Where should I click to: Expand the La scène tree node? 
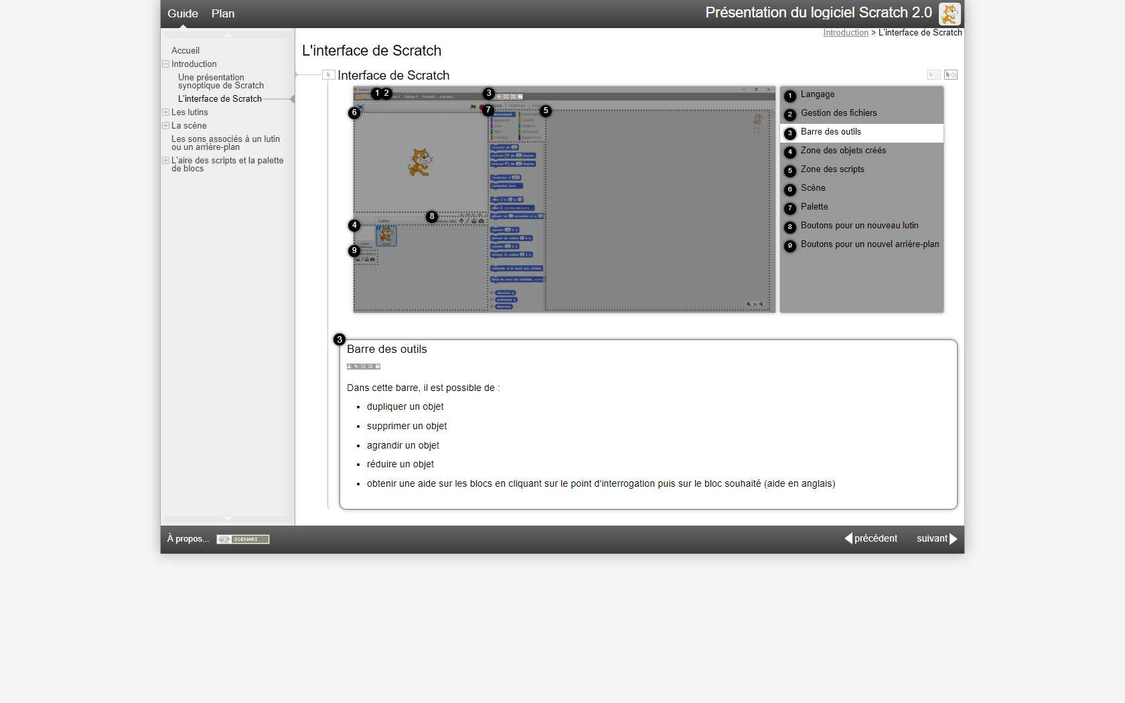tap(165, 126)
